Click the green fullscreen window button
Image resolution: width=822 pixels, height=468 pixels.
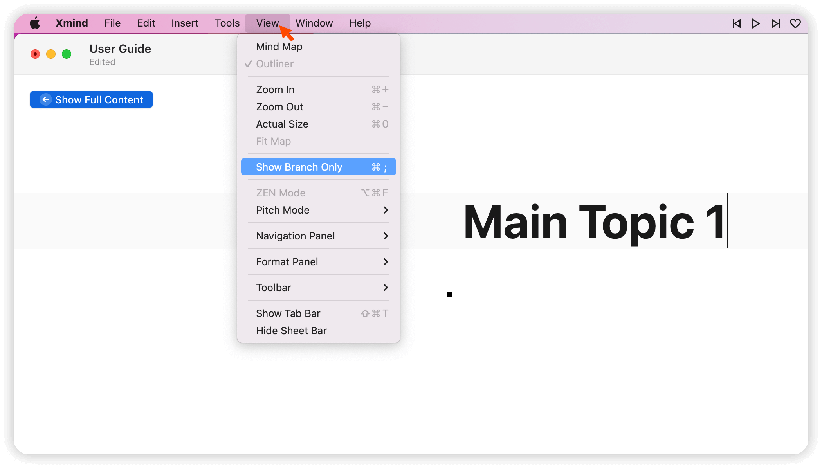[x=67, y=54]
